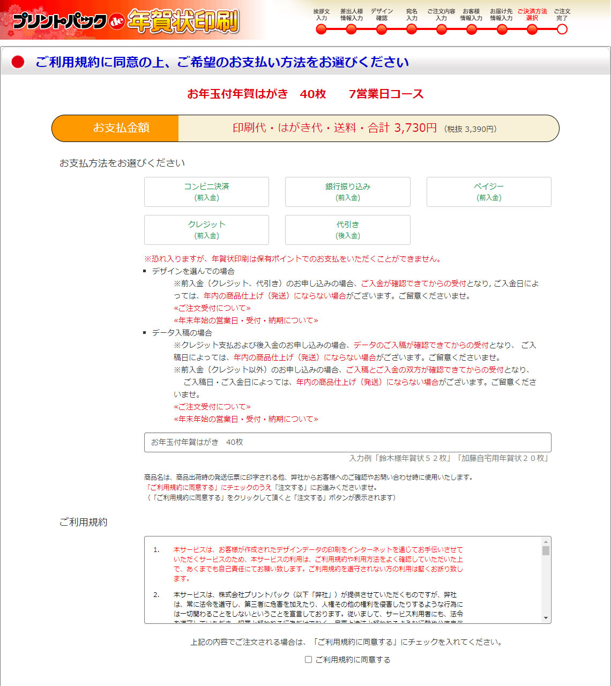
Task: Select 銀行振り込み payment option
Action: pos(347,192)
